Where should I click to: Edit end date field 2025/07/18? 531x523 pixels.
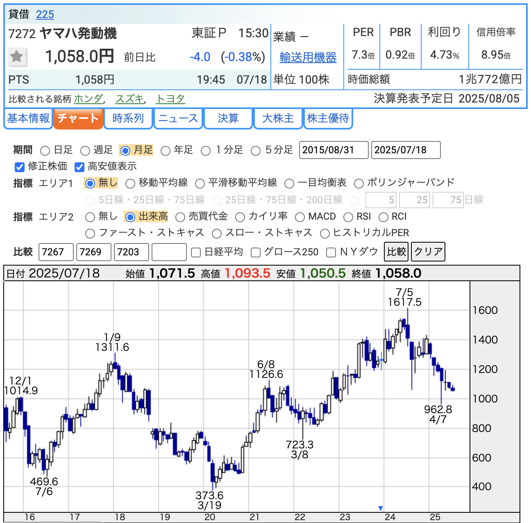pyautogui.click(x=406, y=150)
